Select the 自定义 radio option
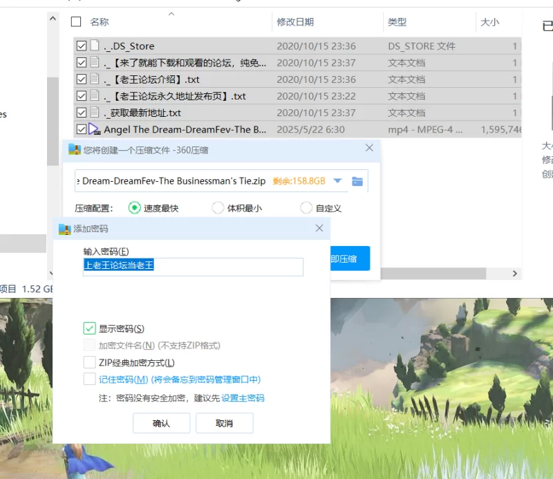The image size is (553, 479). tap(306, 208)
